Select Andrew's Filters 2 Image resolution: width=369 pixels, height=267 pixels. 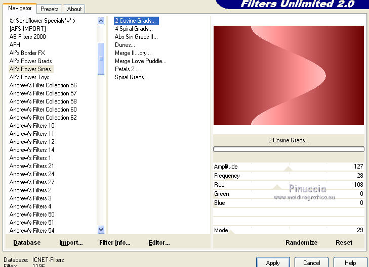point(30,190)
